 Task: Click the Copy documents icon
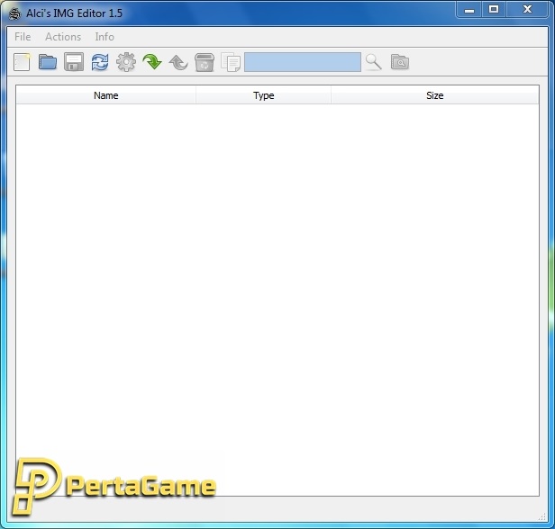[231, 62]
